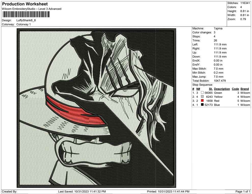252x194 pixels.
Task: Click the barcode under the worksheet title
Action: (26, 15)
